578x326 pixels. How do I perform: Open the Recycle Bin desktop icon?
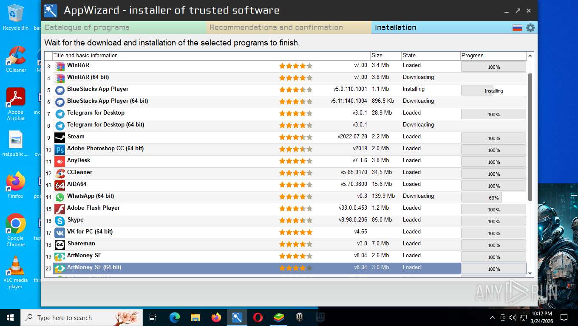coord(16,17)
